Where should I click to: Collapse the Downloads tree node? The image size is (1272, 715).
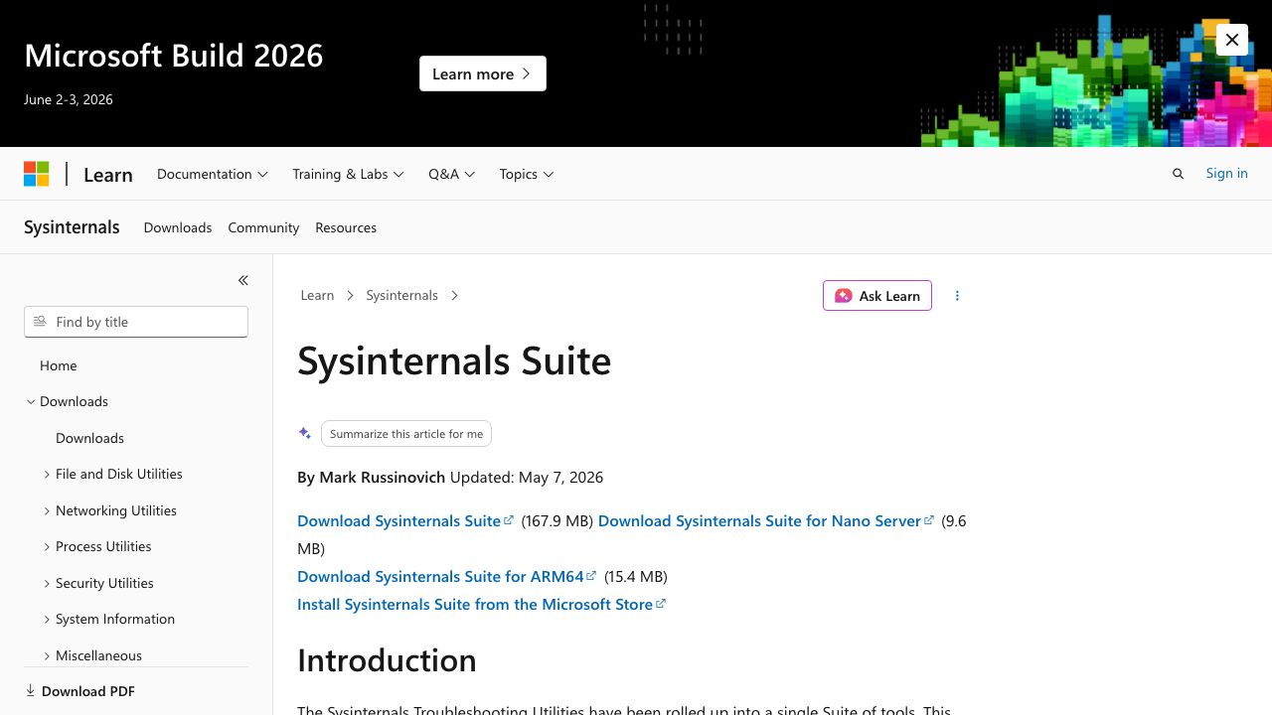pyautogui.click(x=31, y=402)
